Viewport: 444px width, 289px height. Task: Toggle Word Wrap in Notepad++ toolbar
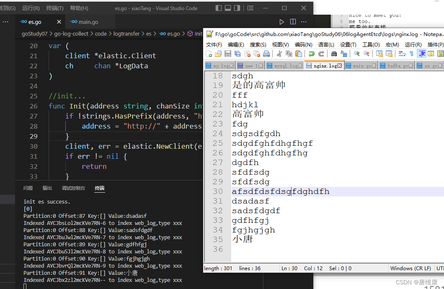click(x=402, y=54)
